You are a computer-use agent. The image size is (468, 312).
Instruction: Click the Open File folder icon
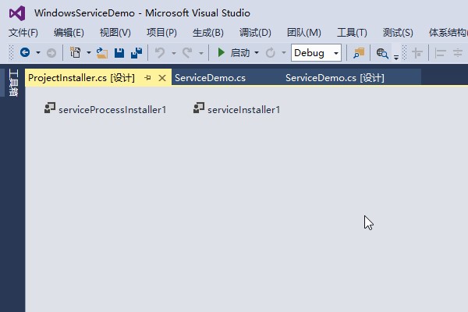[x=101, y=53]
